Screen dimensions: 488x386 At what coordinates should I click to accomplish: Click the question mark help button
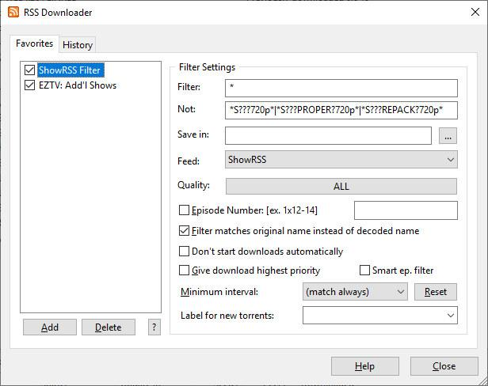[154, 327]
